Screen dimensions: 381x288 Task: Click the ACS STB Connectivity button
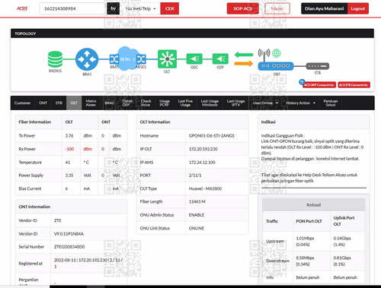click(354, 85)
